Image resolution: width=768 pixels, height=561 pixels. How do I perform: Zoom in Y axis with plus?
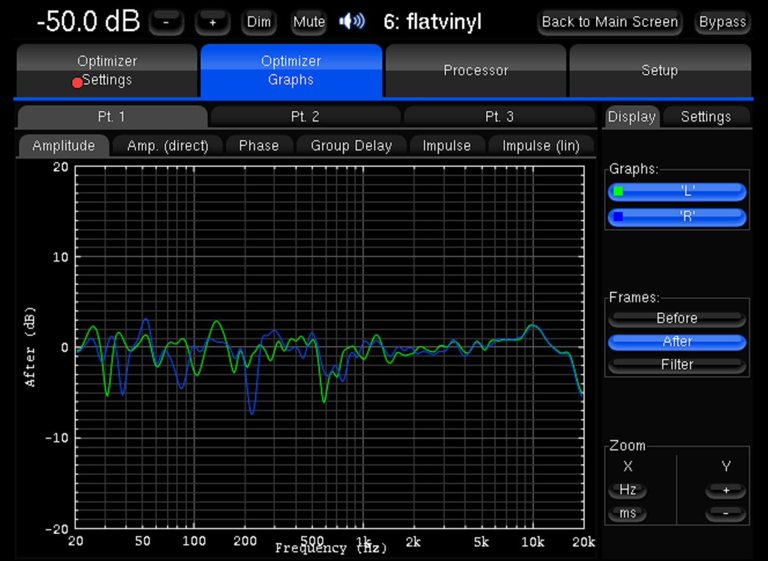tap(726, 490)
